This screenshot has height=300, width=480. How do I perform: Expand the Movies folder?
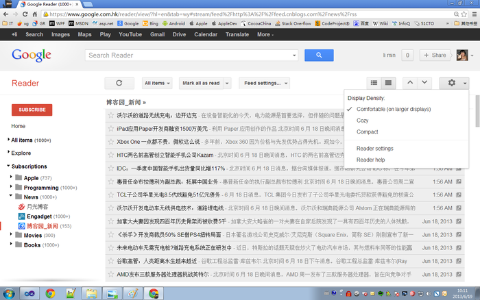click(11, 234)
